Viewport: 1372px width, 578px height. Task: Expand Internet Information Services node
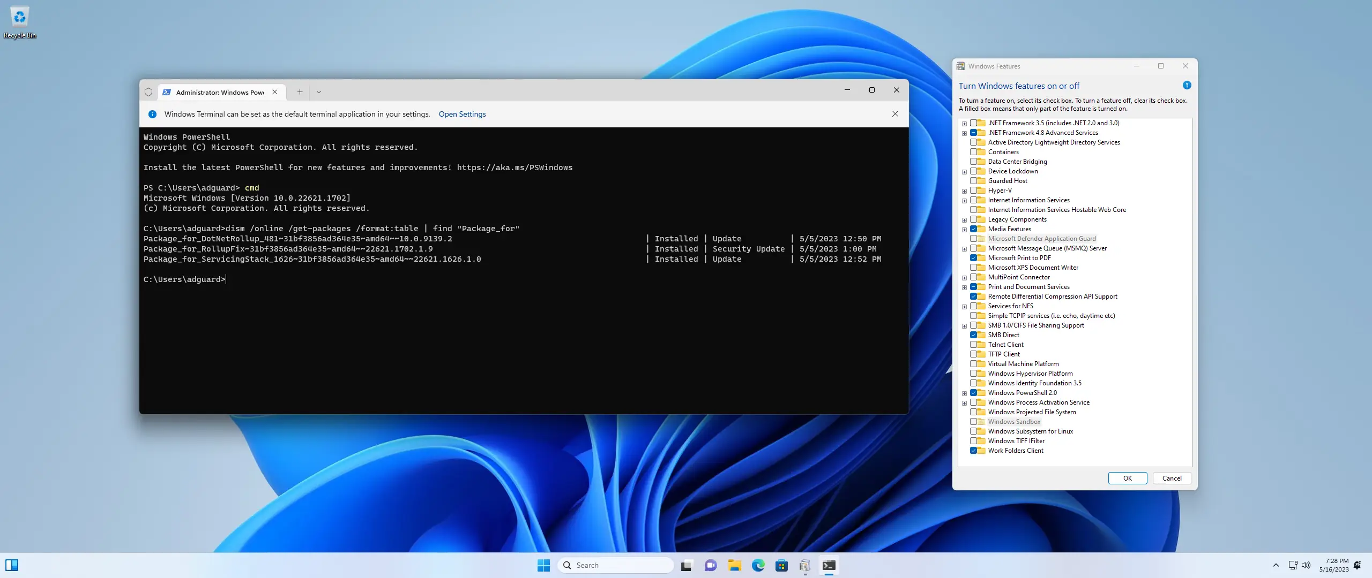964,201
